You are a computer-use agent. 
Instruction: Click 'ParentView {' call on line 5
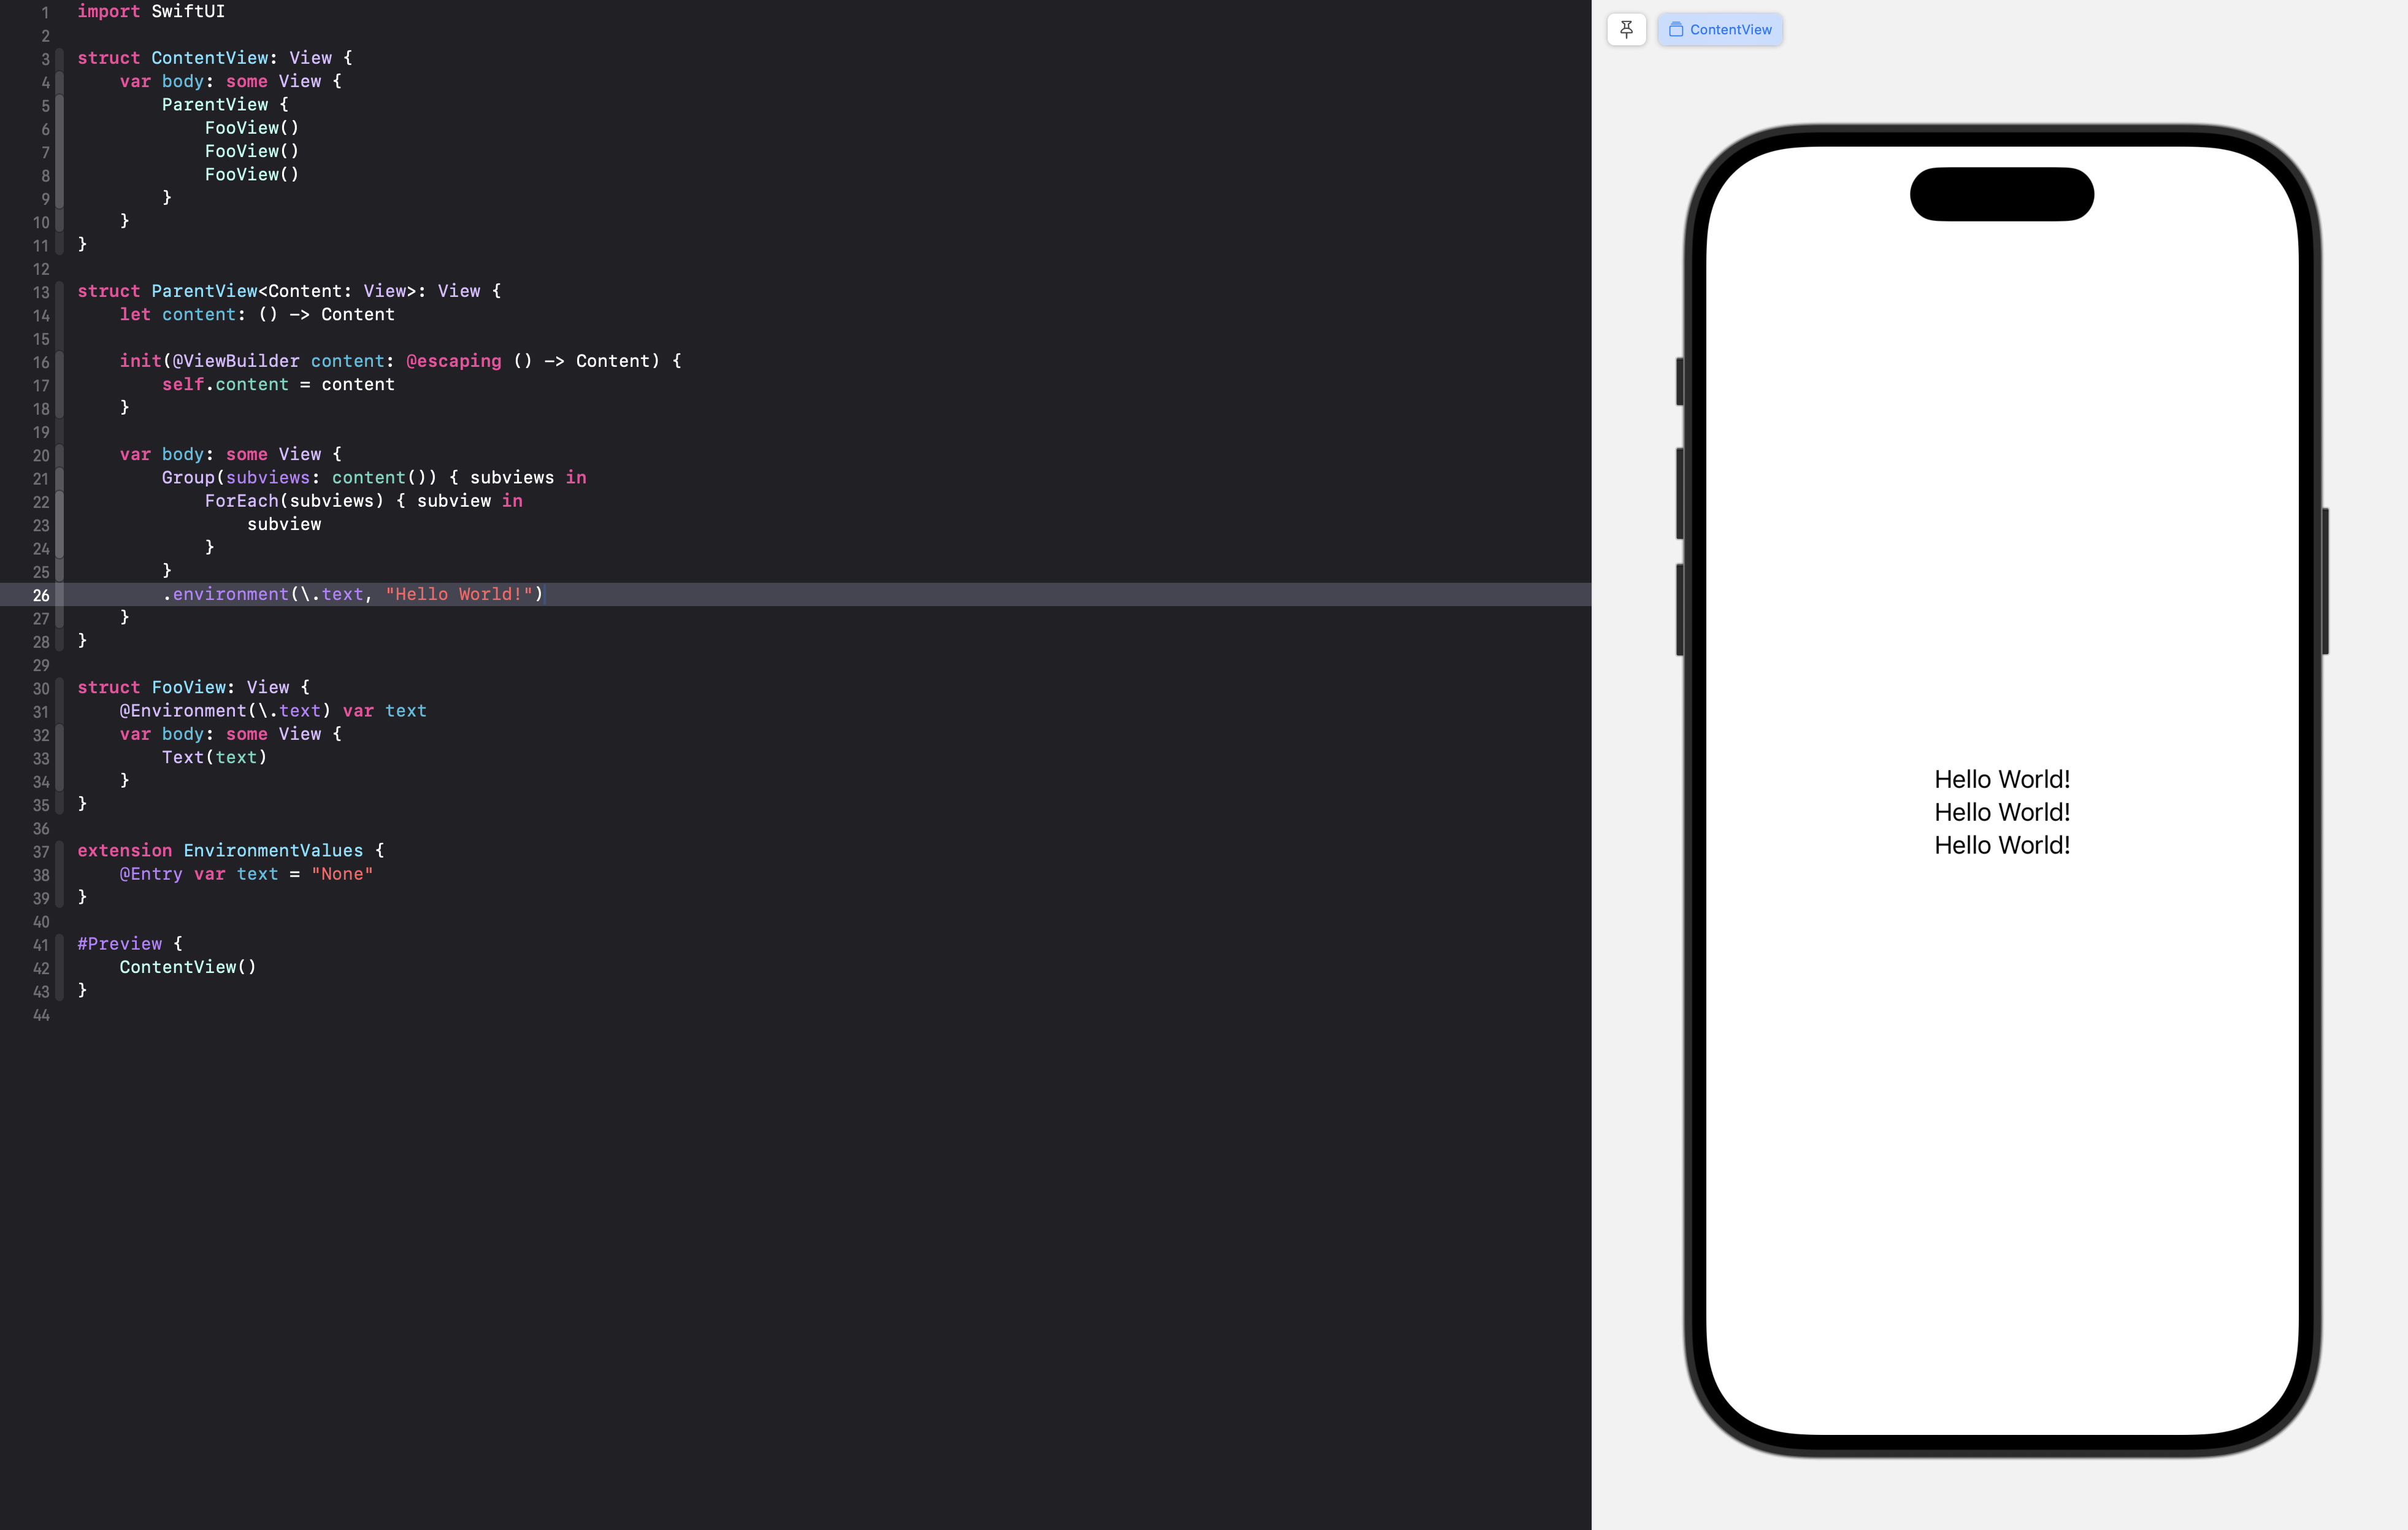coord(225,104)
